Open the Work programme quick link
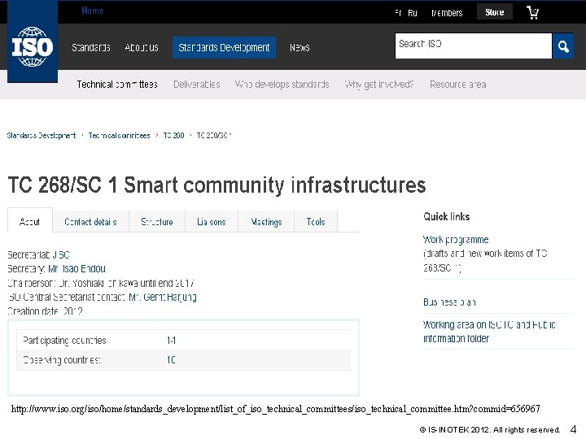The width and height of the screenshot is (586, 439). pyautogui.click(x=456, y=240)
